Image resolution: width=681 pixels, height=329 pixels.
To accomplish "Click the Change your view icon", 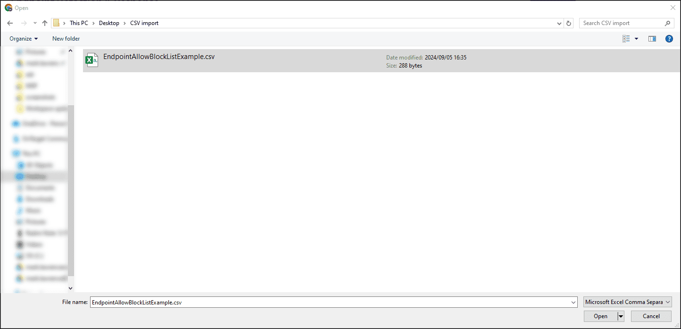I will (x=627, y=39).
